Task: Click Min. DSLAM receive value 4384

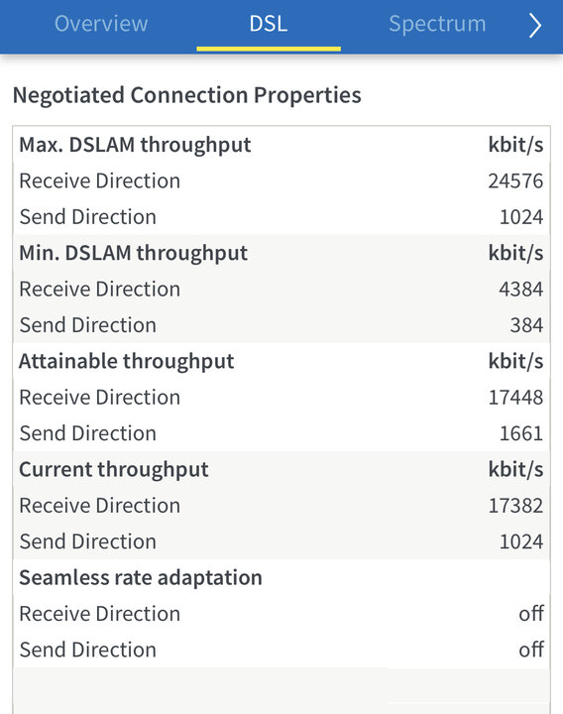Action: 521,290
